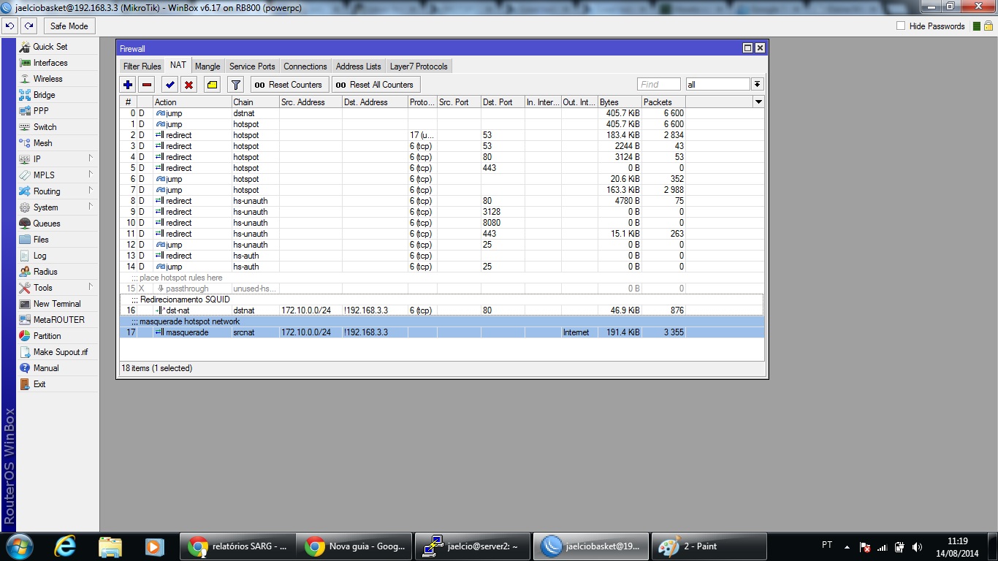This screenshot has height=561, width=998.
Task: Click the red X Disable rule icon
Action: pos(188,85)
